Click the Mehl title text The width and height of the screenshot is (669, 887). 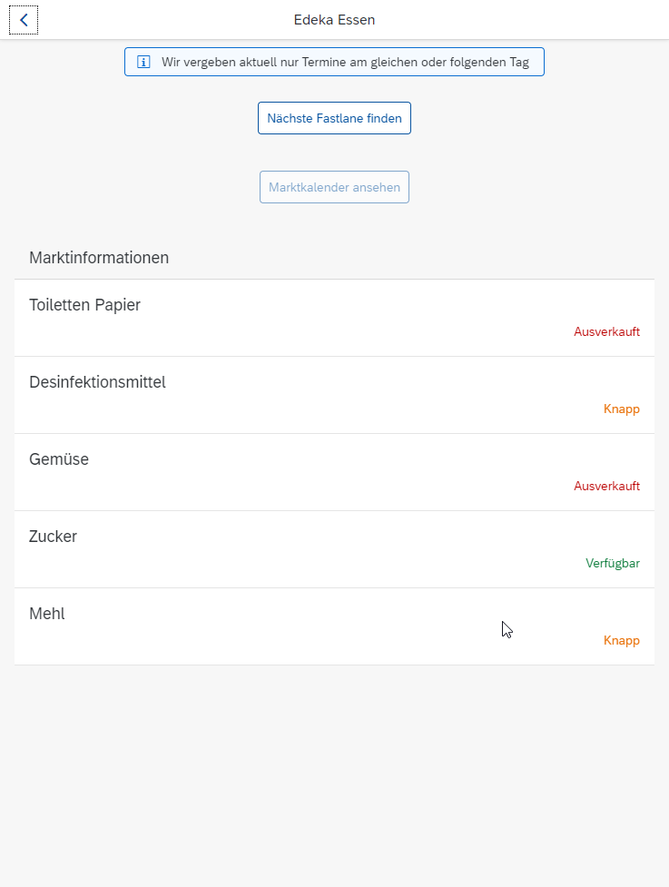point(47,614)
